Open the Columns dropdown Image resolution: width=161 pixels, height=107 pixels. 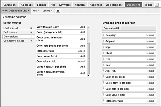(47, 11)
